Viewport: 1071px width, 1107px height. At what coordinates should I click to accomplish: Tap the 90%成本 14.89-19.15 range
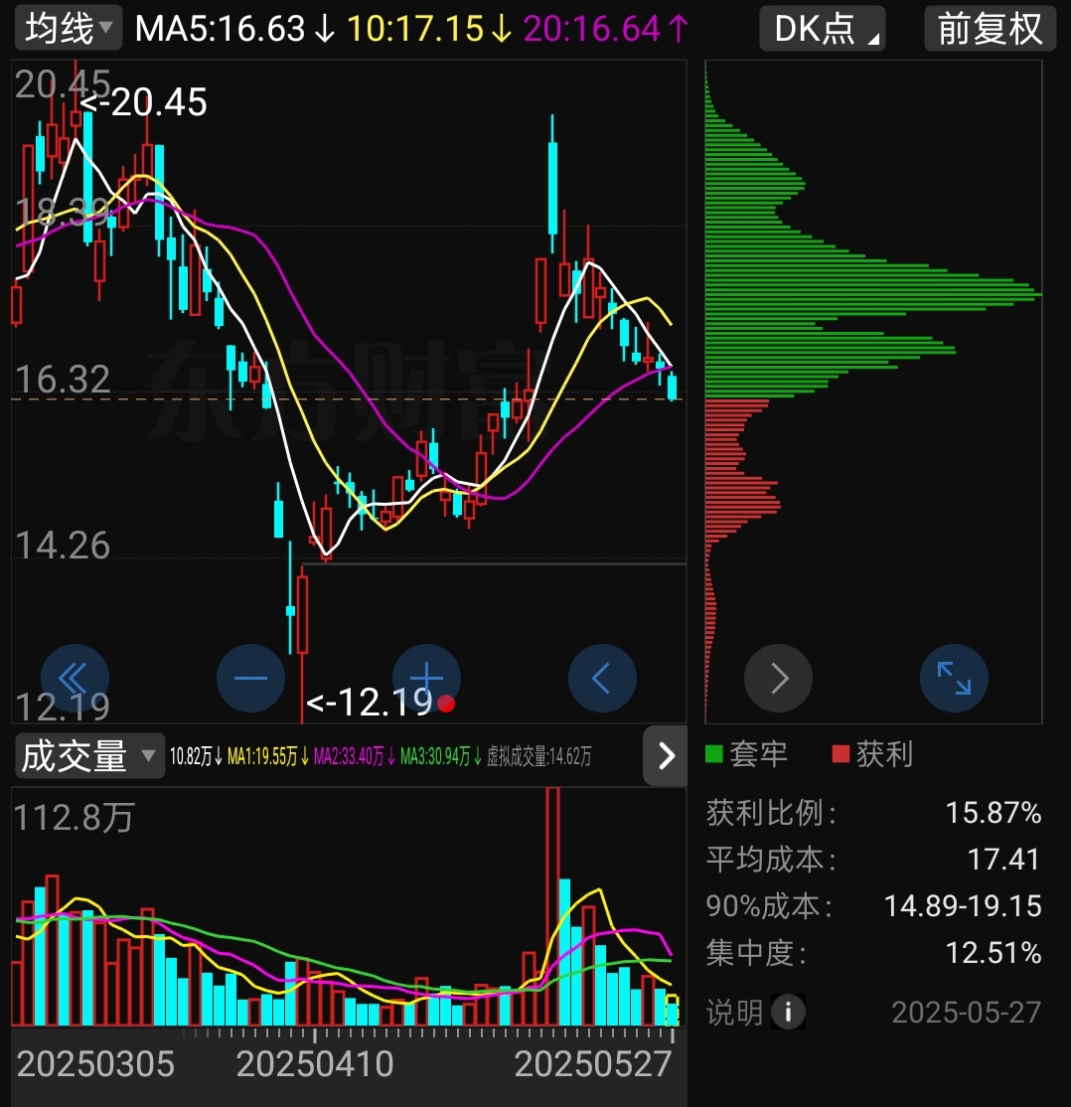[x=963, y=906]
